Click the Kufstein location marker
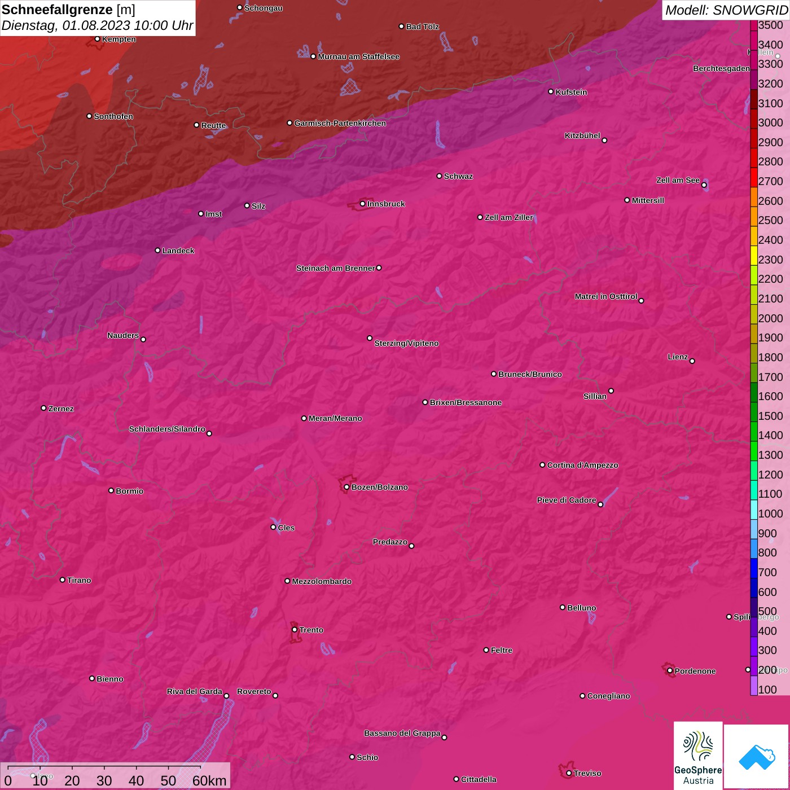 click(551, 91)
